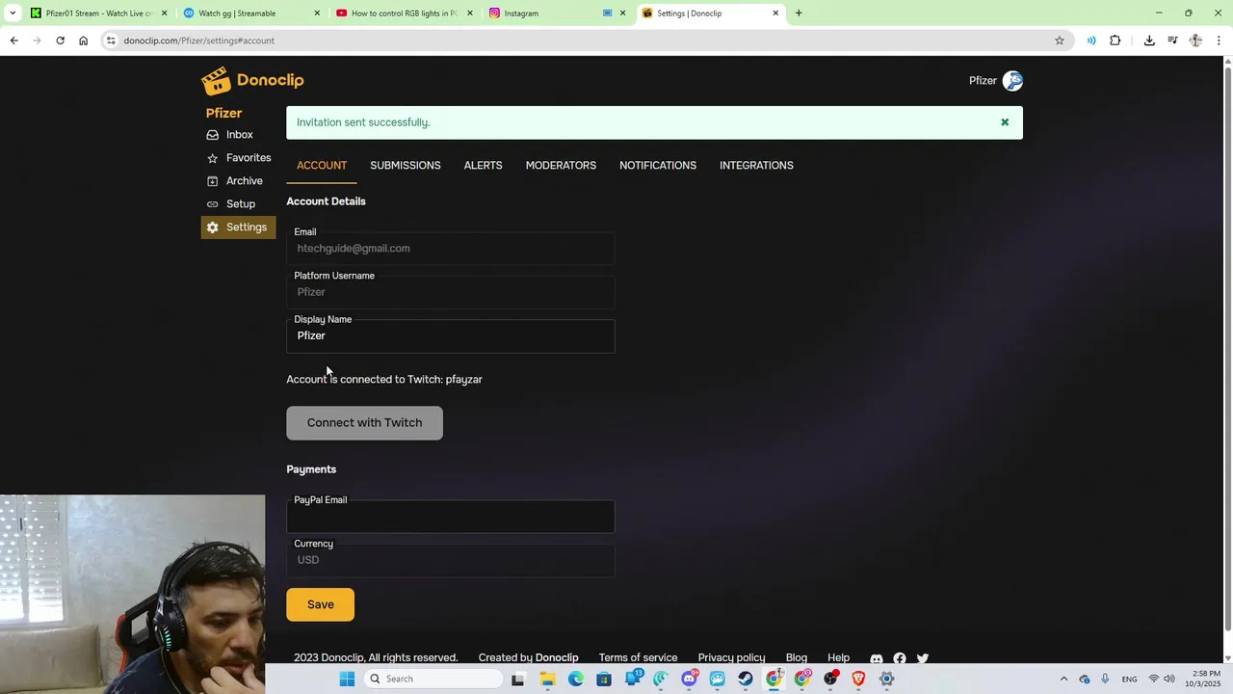This screenshot has width=1233, height=694.
Task: Switch to the Alerts tab
Action: coord(483,166)
